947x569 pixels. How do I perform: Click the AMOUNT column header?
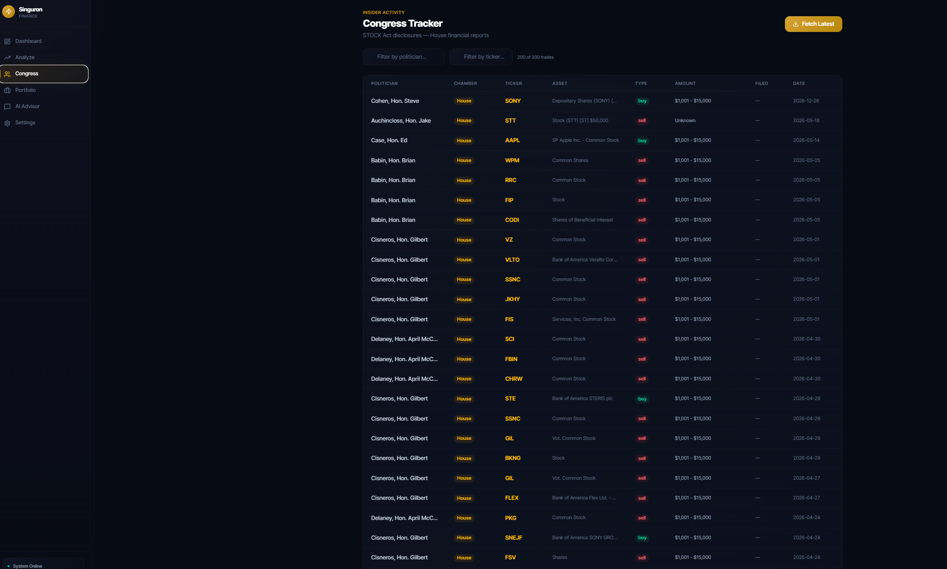point(685,83)
